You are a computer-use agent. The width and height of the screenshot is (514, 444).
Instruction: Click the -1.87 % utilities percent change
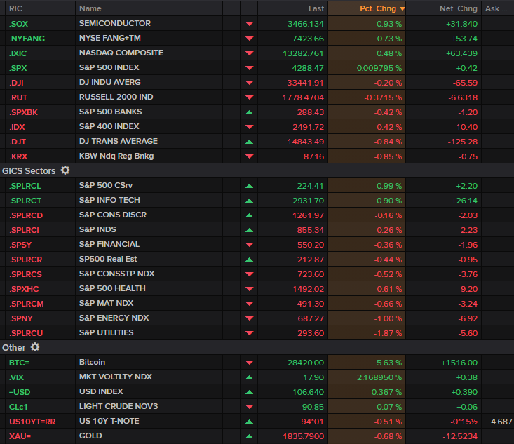(x=388, y=333)
